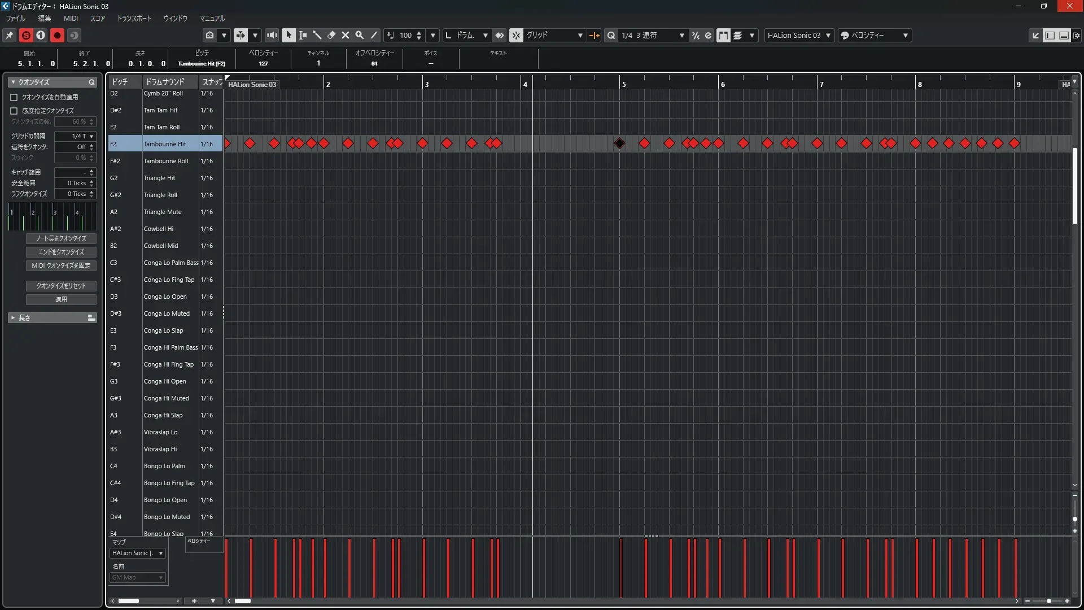
Task: Toggle Acoustic Feedback speaker icon
Action: (x=272, y=35)
